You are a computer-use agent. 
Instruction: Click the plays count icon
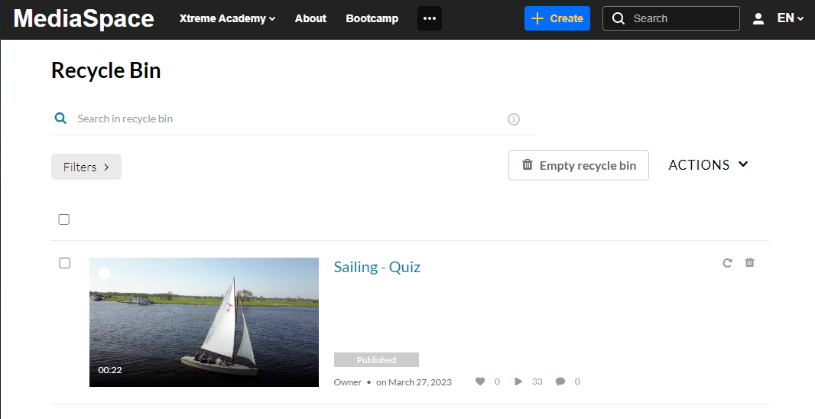click(518, 382)
